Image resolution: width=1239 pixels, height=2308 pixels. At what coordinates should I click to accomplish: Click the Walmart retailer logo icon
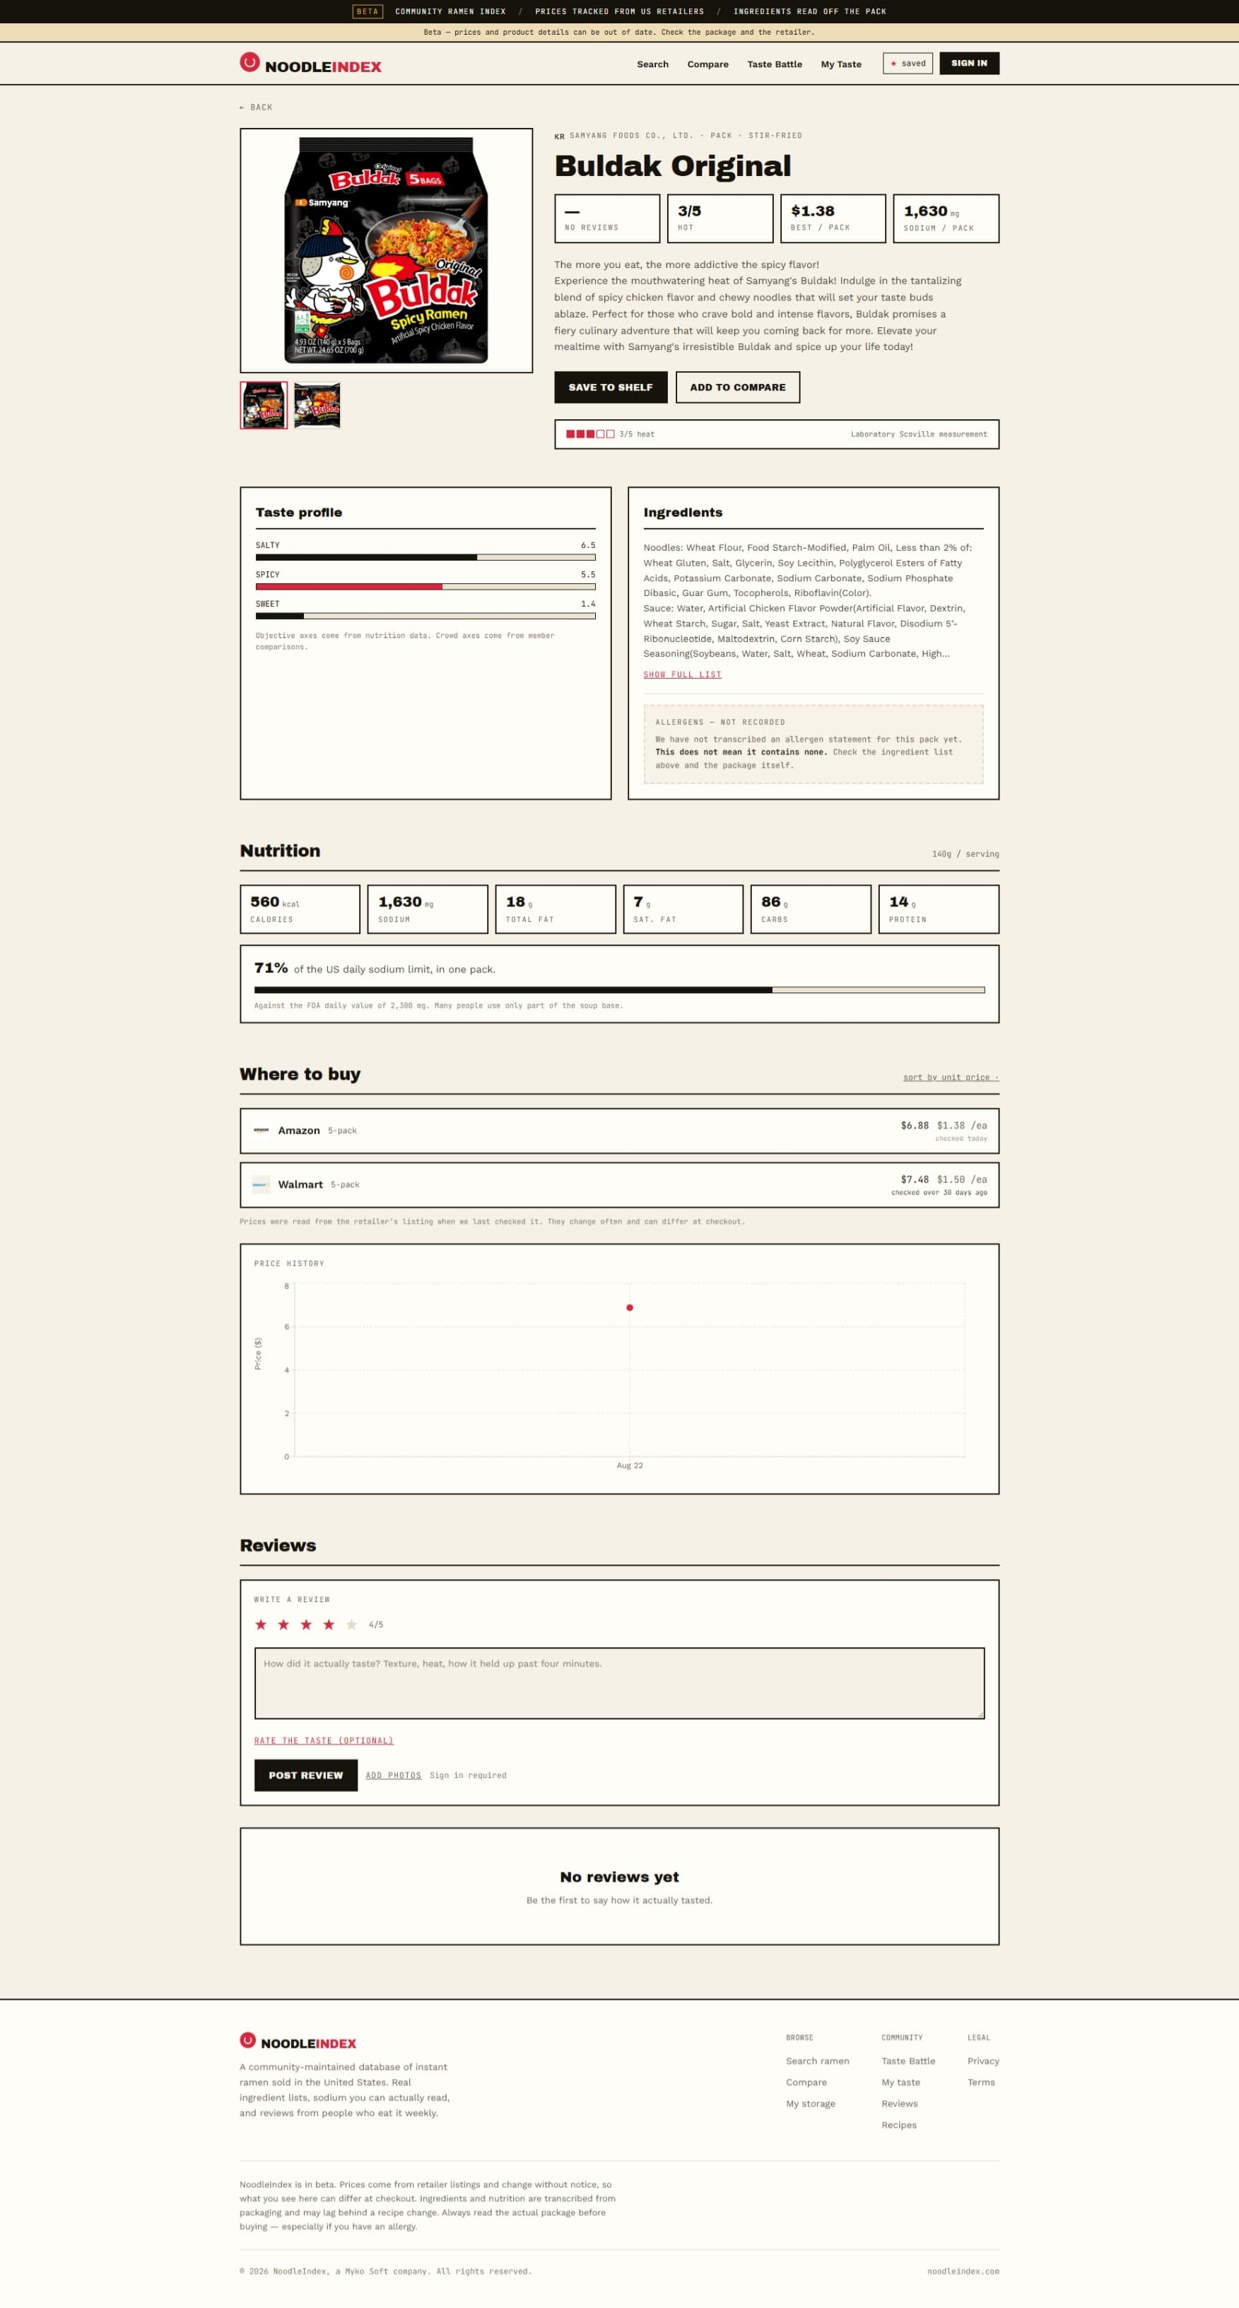261,1185
